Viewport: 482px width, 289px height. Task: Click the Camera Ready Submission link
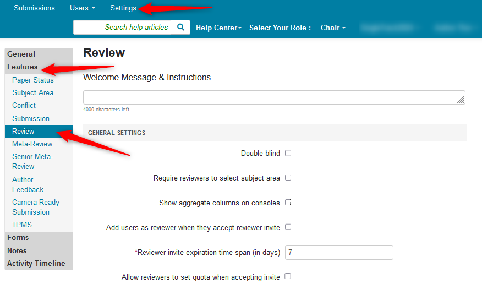36,207
